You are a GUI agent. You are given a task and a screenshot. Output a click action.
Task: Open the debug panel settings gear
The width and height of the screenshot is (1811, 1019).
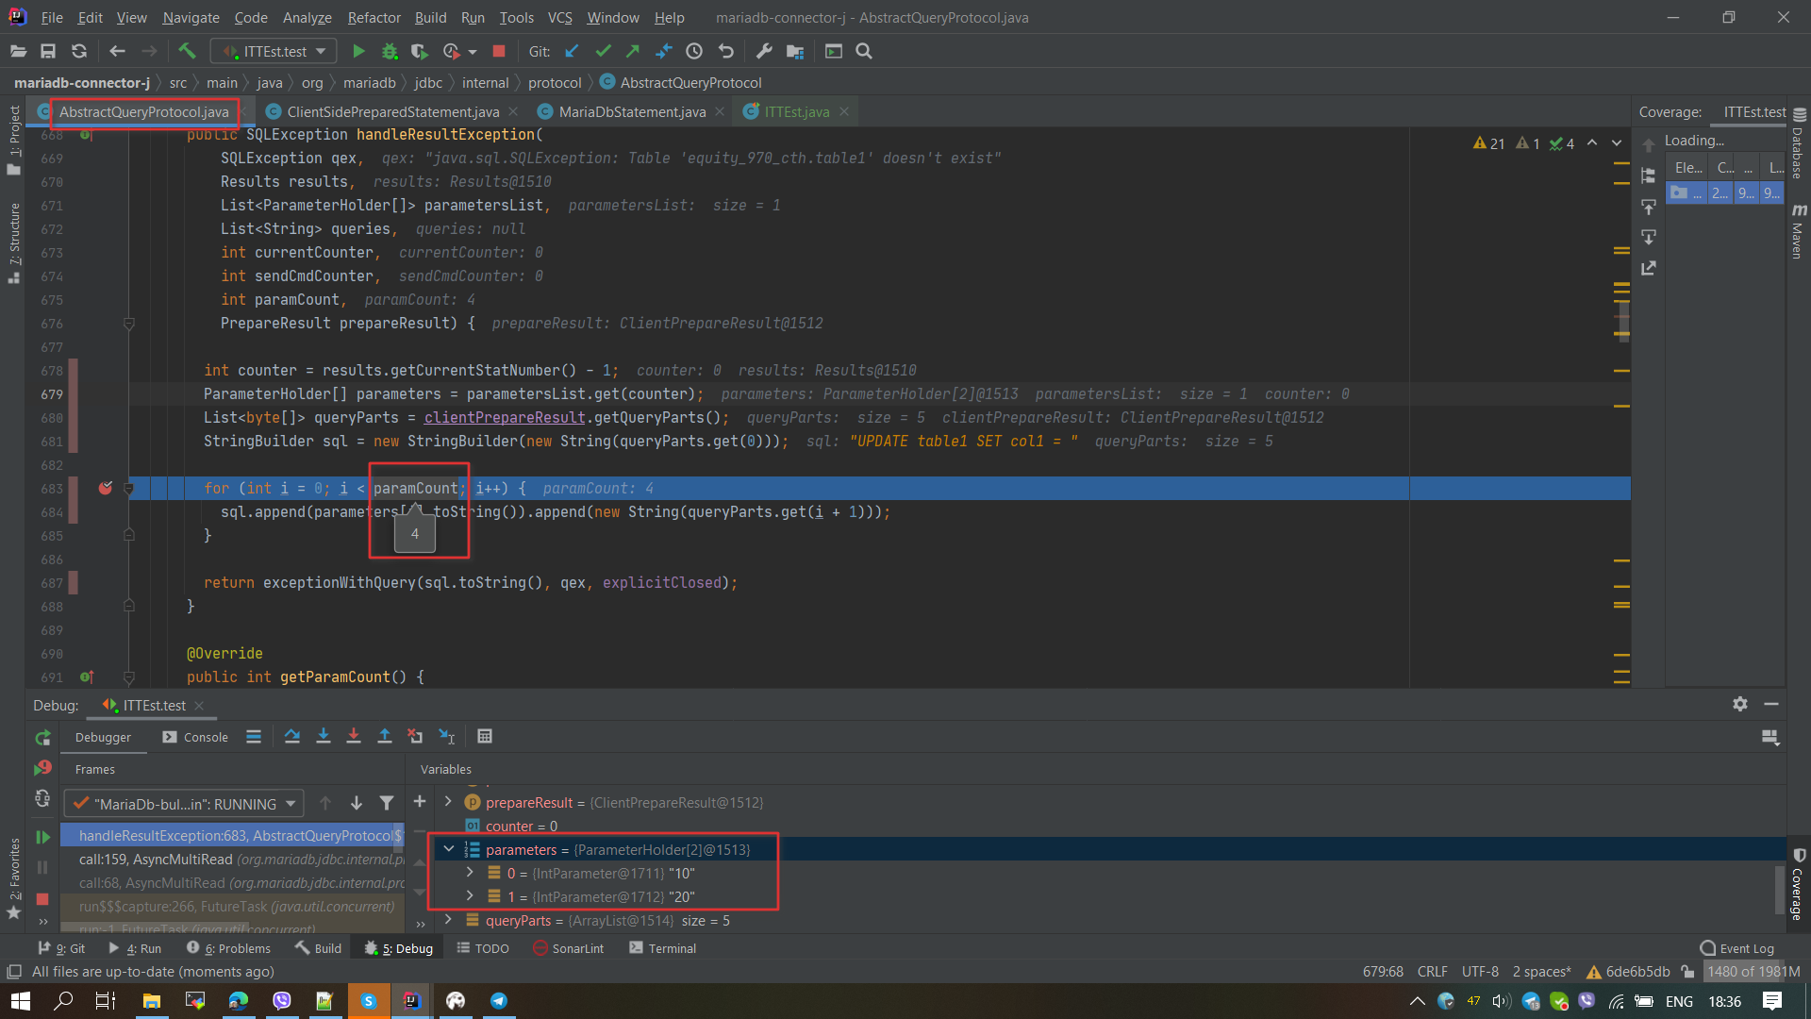coord(1740,705)
